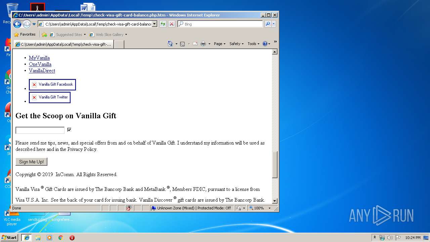Click the address bar file path
Screen dimensions: 430x242
click(x=98, y=24)
